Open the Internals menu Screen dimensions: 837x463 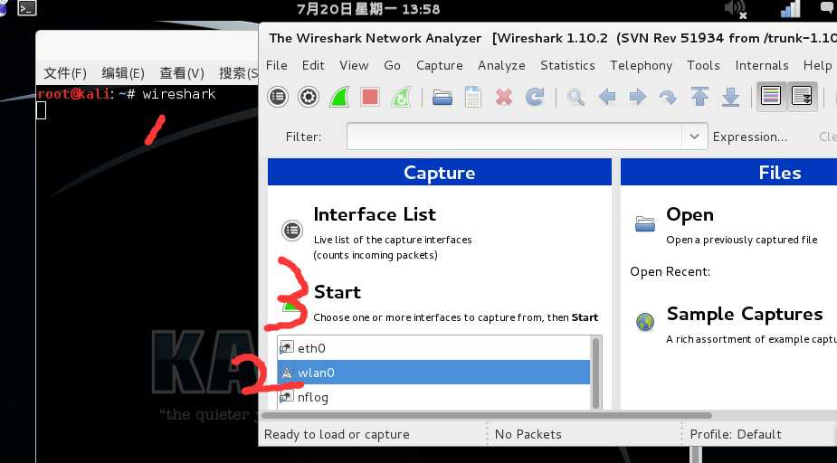coord(762,65)
